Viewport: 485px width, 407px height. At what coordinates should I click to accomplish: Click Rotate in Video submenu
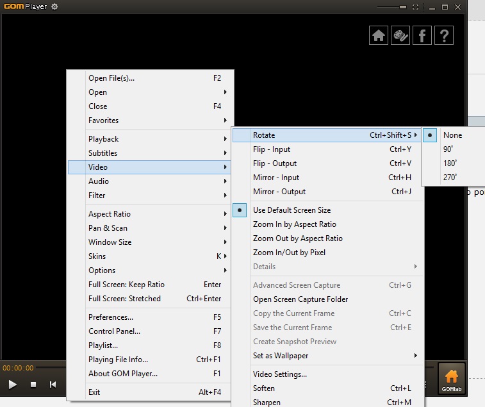pyautogui.click(x=327, y=135)
